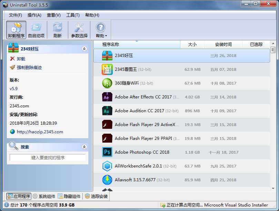Select the 2345看图王 icon
This screenshot has height=211, width=279.
pos(107,69)
